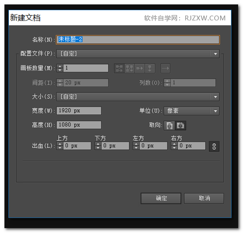Click the 名称 name input field
Screen dimensions: 243x233
click(x=138, y=39)
